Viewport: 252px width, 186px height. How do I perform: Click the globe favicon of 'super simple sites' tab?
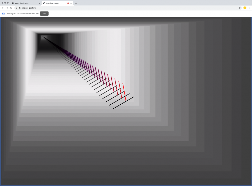click(13, 3)
